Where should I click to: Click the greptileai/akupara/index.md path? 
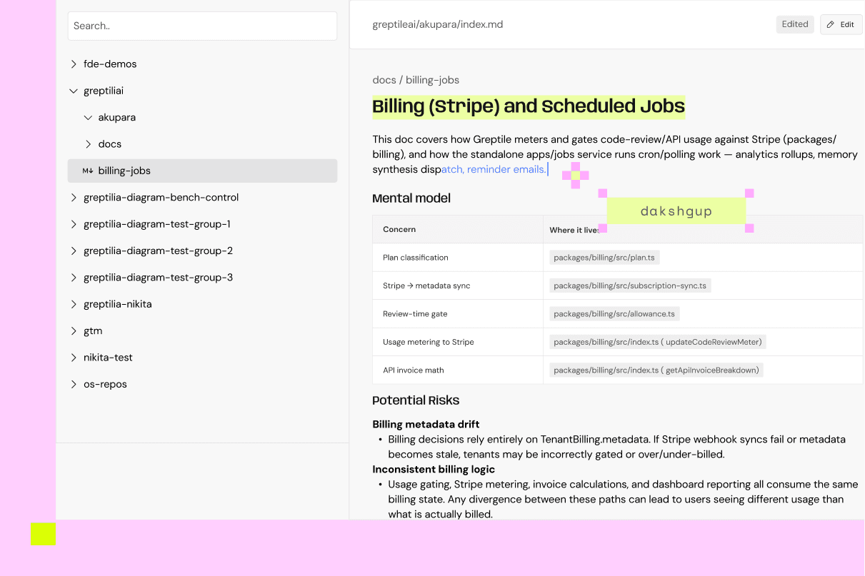pyautogui.click(x=438, y=24)
